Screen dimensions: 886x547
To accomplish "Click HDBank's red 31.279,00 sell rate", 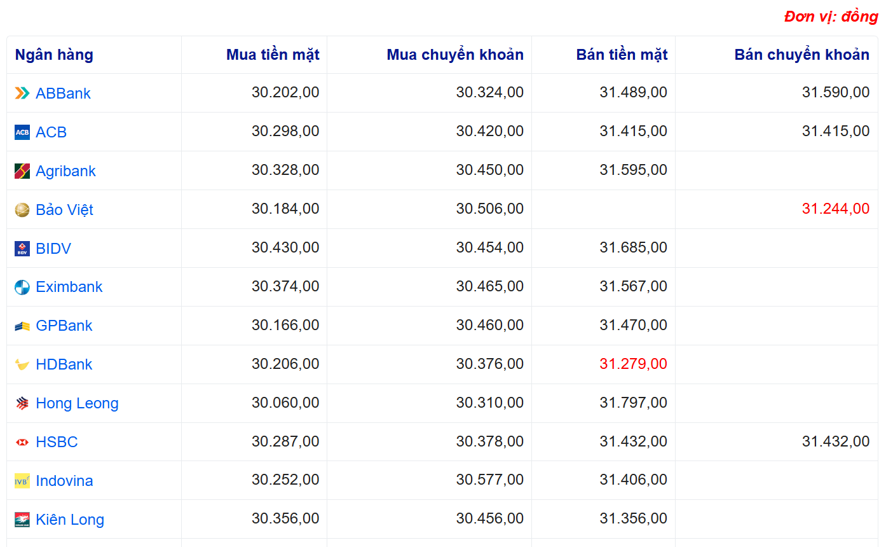I will 633,364.
